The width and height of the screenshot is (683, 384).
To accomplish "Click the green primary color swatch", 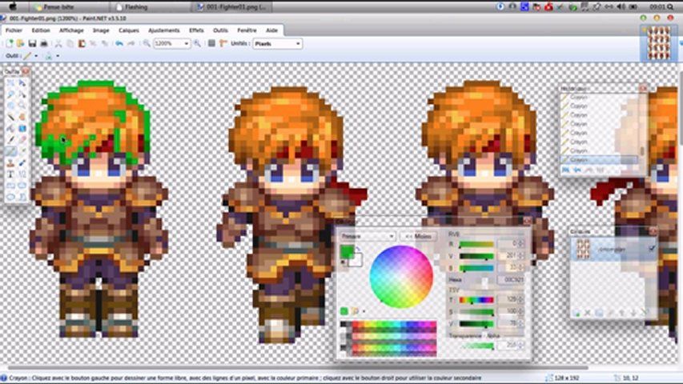I will 347,251.
